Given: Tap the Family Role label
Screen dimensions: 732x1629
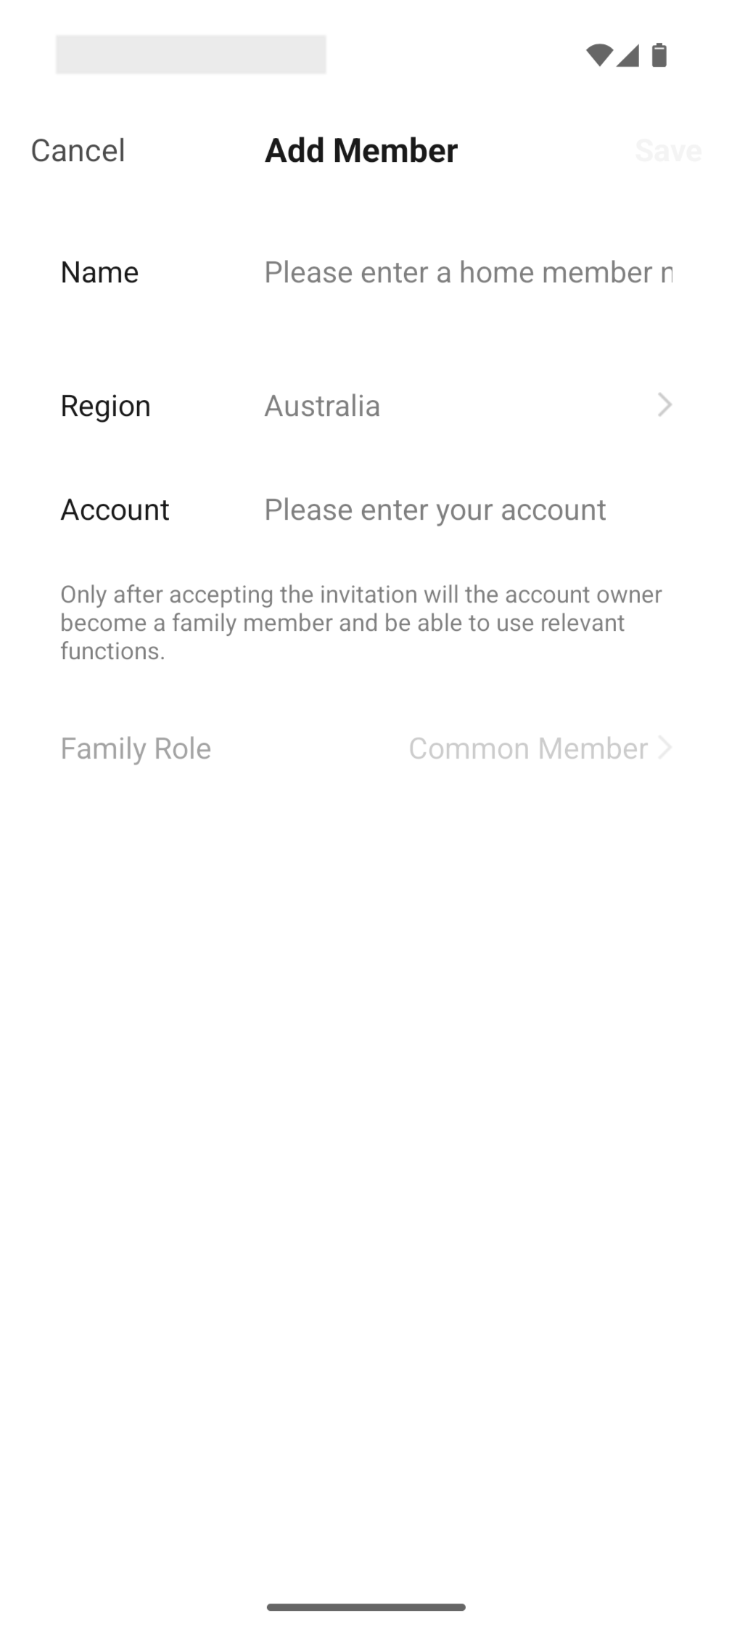Looking at the screenshot, I should 136,748.
